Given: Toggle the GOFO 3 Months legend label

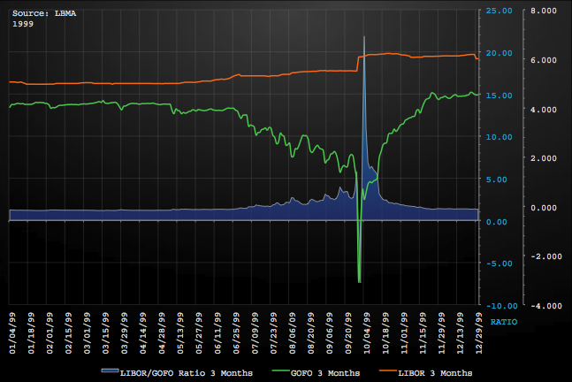Looking at the screenshot, I should tap(327, 371).
